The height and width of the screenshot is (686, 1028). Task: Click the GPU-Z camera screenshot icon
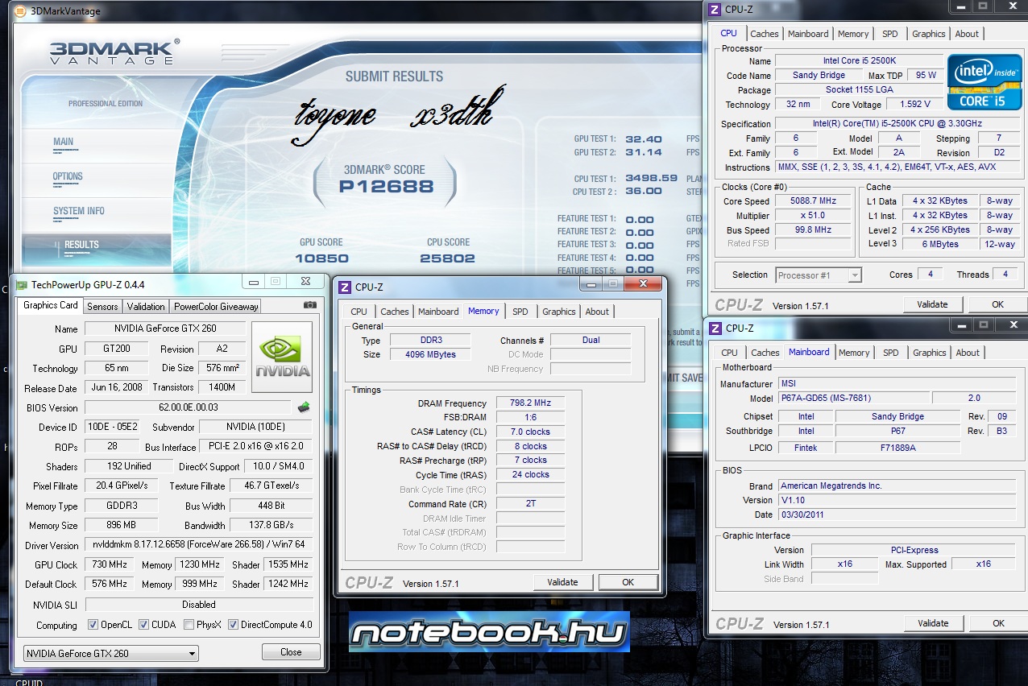[x=309, y=305]
